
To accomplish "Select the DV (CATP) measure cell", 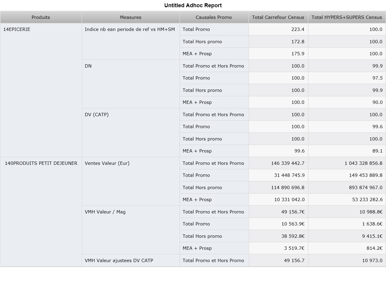I will coord(130,133).
